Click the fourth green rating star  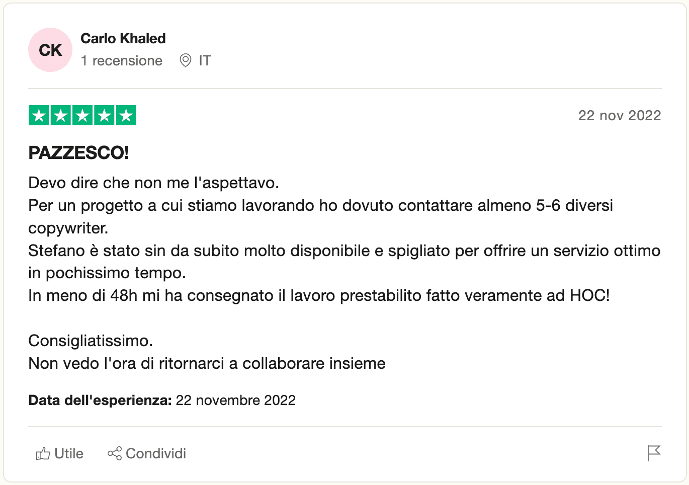point(104,115)
